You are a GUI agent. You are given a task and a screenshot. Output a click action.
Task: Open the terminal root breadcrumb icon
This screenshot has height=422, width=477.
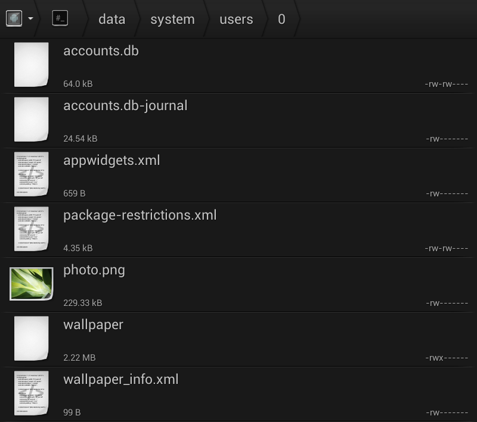click(x=60, y=18)
